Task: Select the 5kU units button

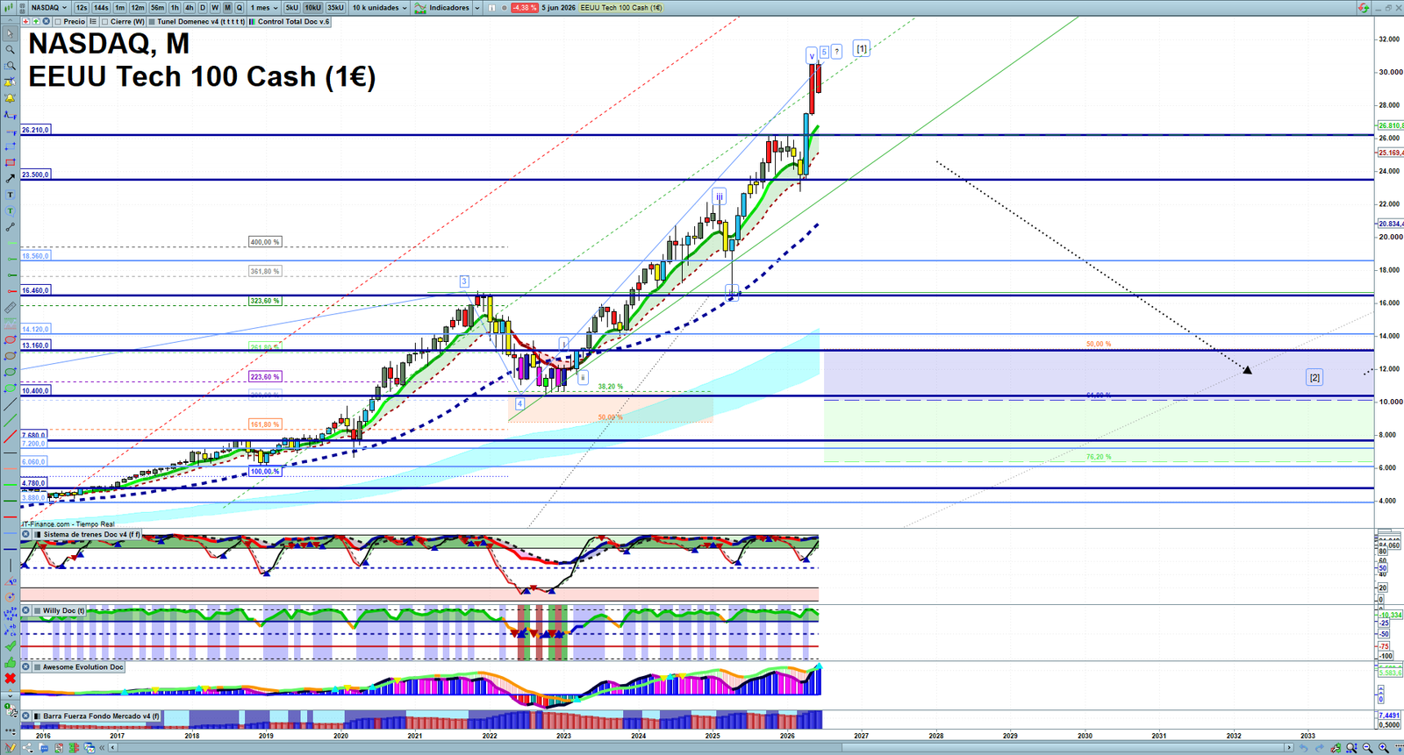Action: coord(292,7)
